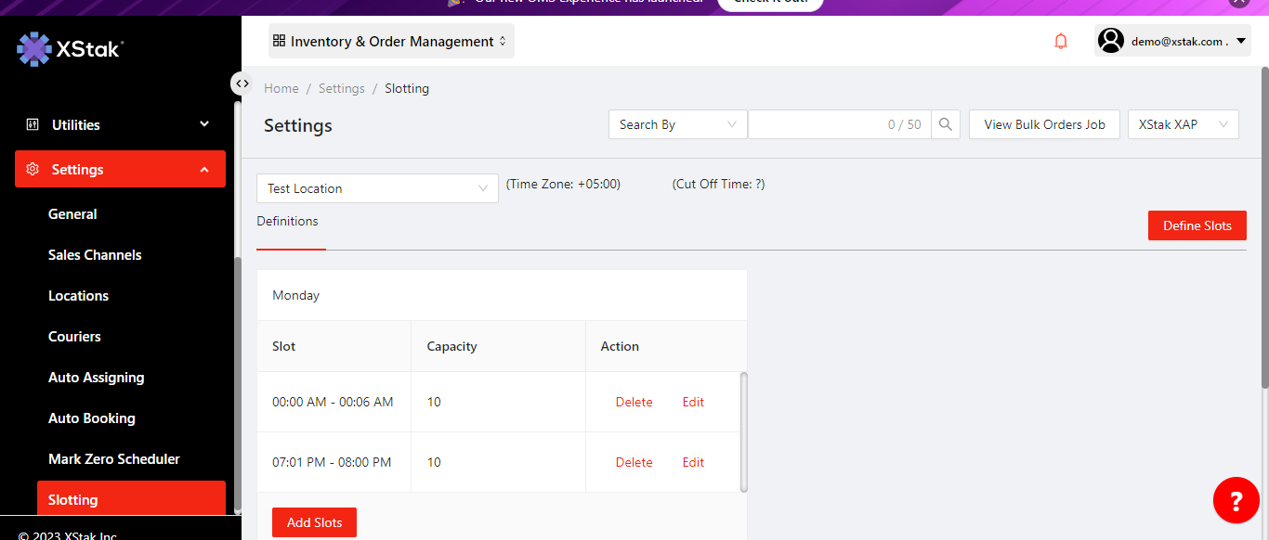Click the search text input field
This screenshot has width=1269, height=540.
(x=818, y=124)
